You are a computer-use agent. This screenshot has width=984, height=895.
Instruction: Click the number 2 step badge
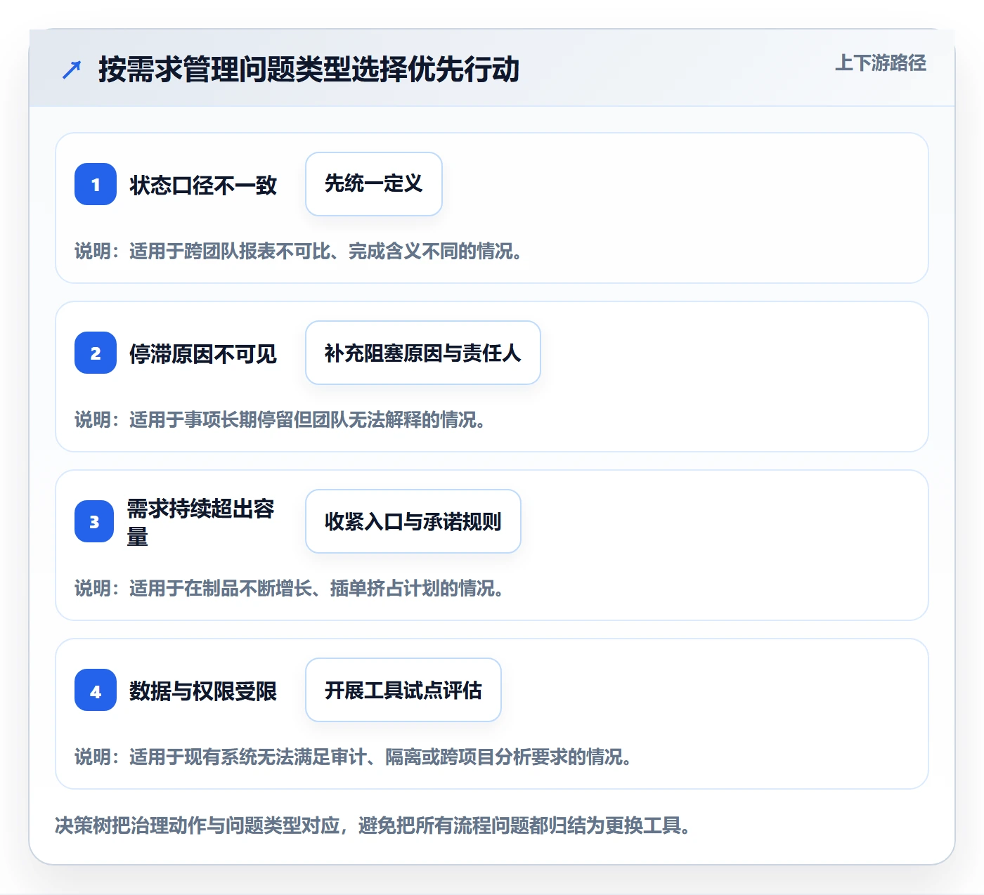pos(96,353)
